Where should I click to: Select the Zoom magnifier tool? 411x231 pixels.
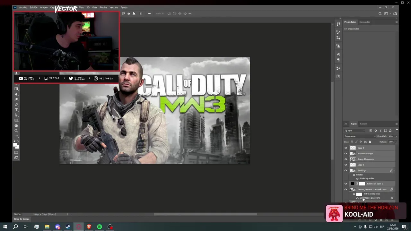[16, 131]
